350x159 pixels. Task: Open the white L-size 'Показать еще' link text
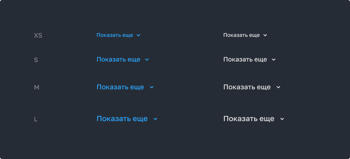[x=249, y=119]
